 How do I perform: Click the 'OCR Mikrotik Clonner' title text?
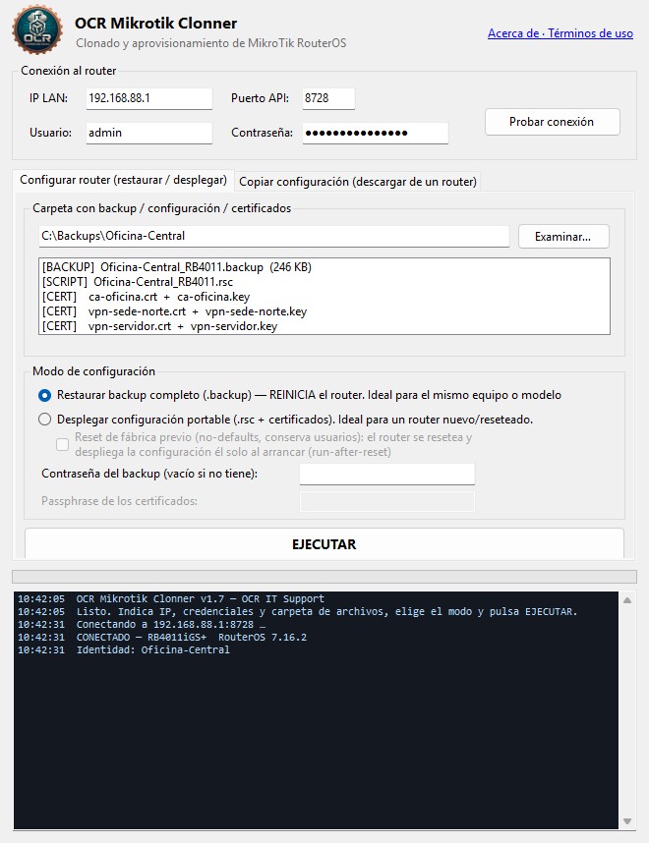(x=155, y=24)
